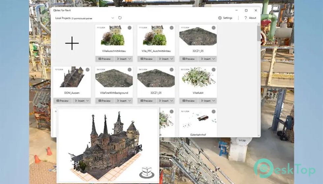Click Preview under first-row 32CZ1_05
Screen dimensions: 323x184
(188, 59)
